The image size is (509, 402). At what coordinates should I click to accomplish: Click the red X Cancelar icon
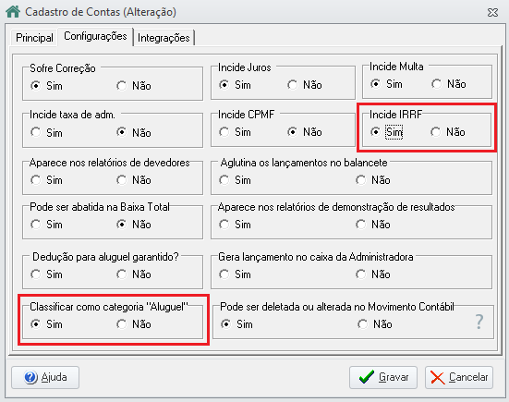(438, 377)
